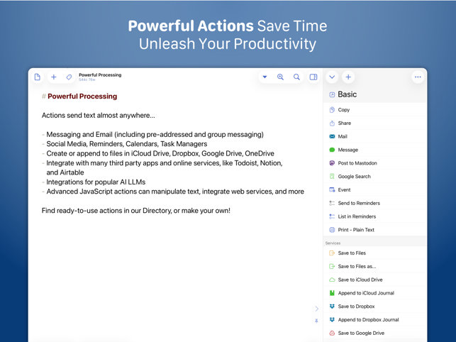Screen dimensions: 456x342
Task: Click the line 'Actions send text almost anywhere...'
Action: (x=99, y=115)
